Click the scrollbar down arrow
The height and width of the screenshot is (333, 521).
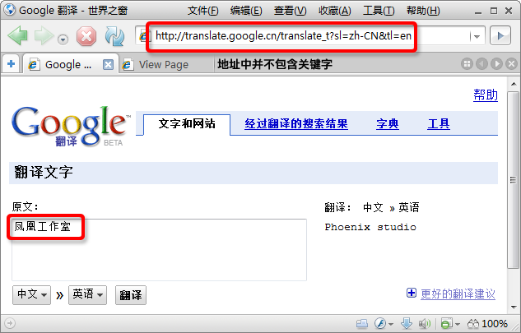514,308
